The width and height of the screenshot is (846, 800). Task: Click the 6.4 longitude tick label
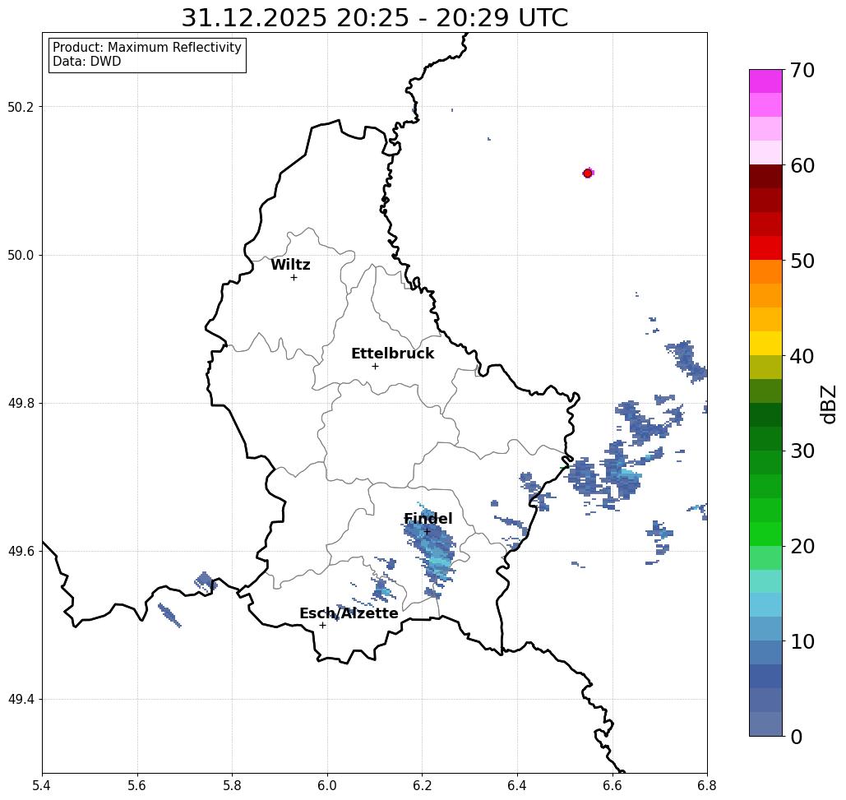pyautogui.click(x=517, y=785)
